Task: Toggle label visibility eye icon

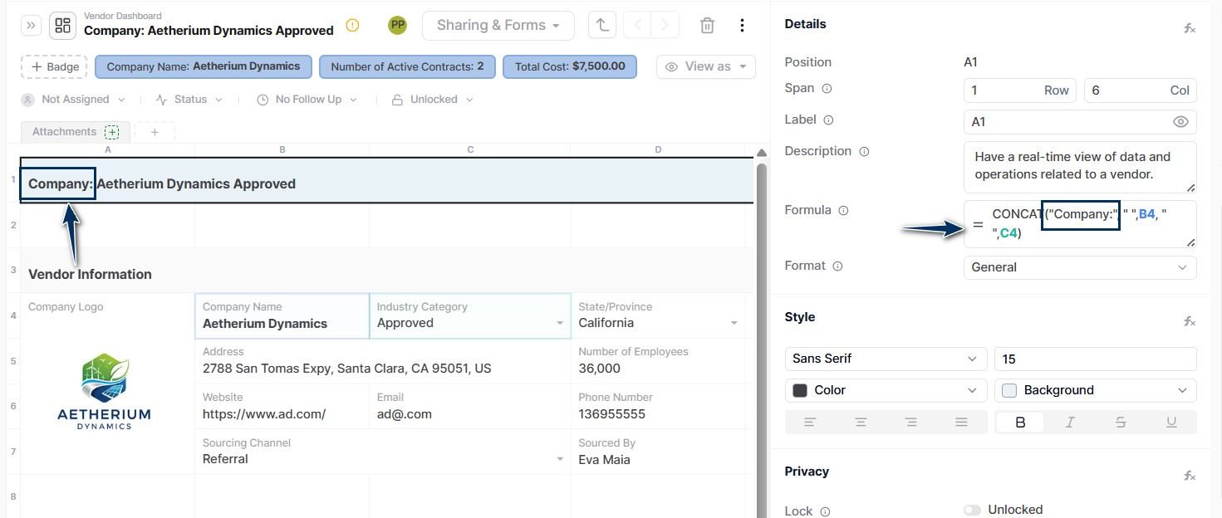Action: coord(1180,122)
